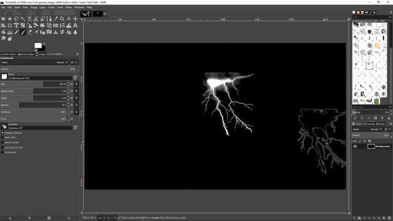Edit the lightning brush in tool options
Image resolution: width=393 pixels, height=221 pixels.
click(x=76, y=77)
